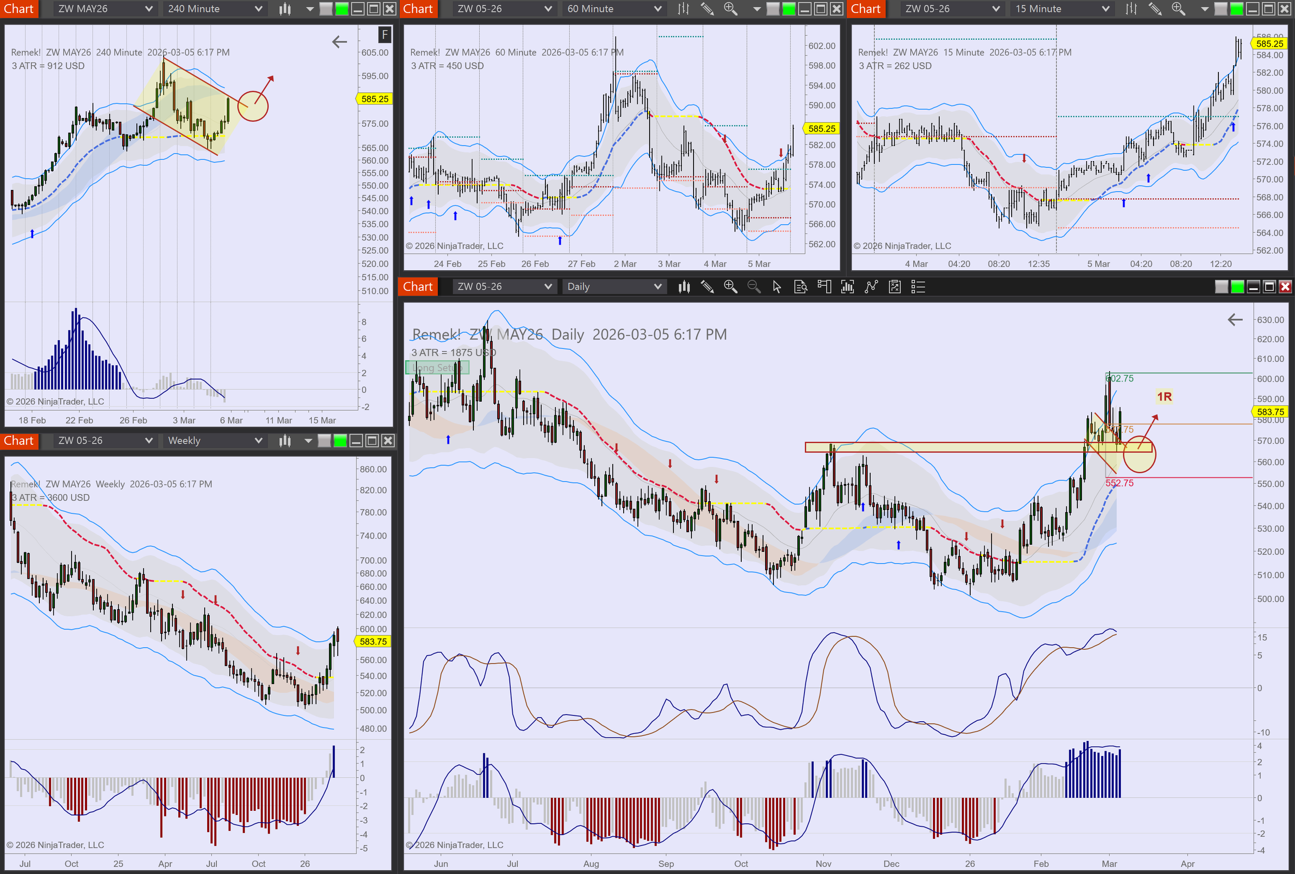Screen dimensions: 1295x874
Task: Open ZW MAY26 instrument dropdown
Action: tap(104, 9)
